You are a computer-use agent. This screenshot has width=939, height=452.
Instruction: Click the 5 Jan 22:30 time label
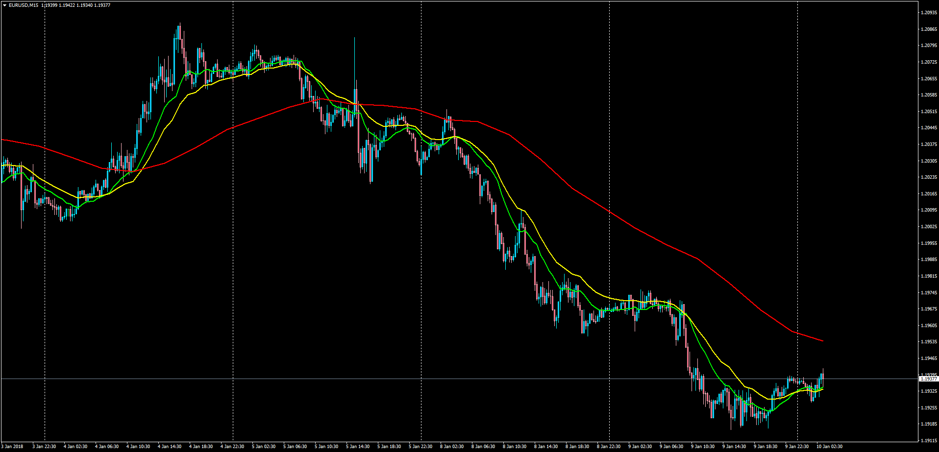click(x=420, y=447)
